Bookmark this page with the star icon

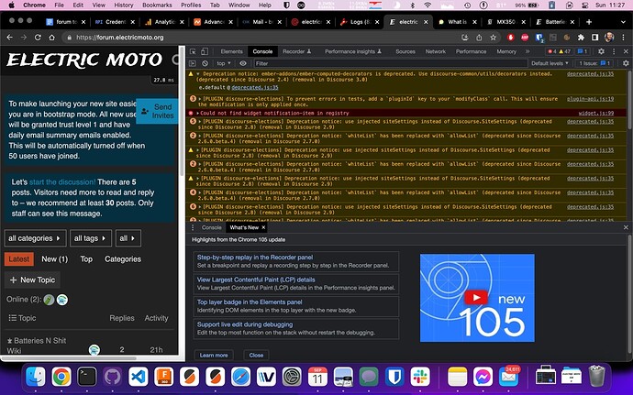[493, 38]
